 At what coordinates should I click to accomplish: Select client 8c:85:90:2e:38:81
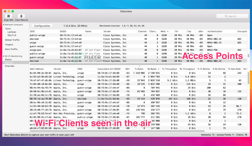click(x=138, y=73)
